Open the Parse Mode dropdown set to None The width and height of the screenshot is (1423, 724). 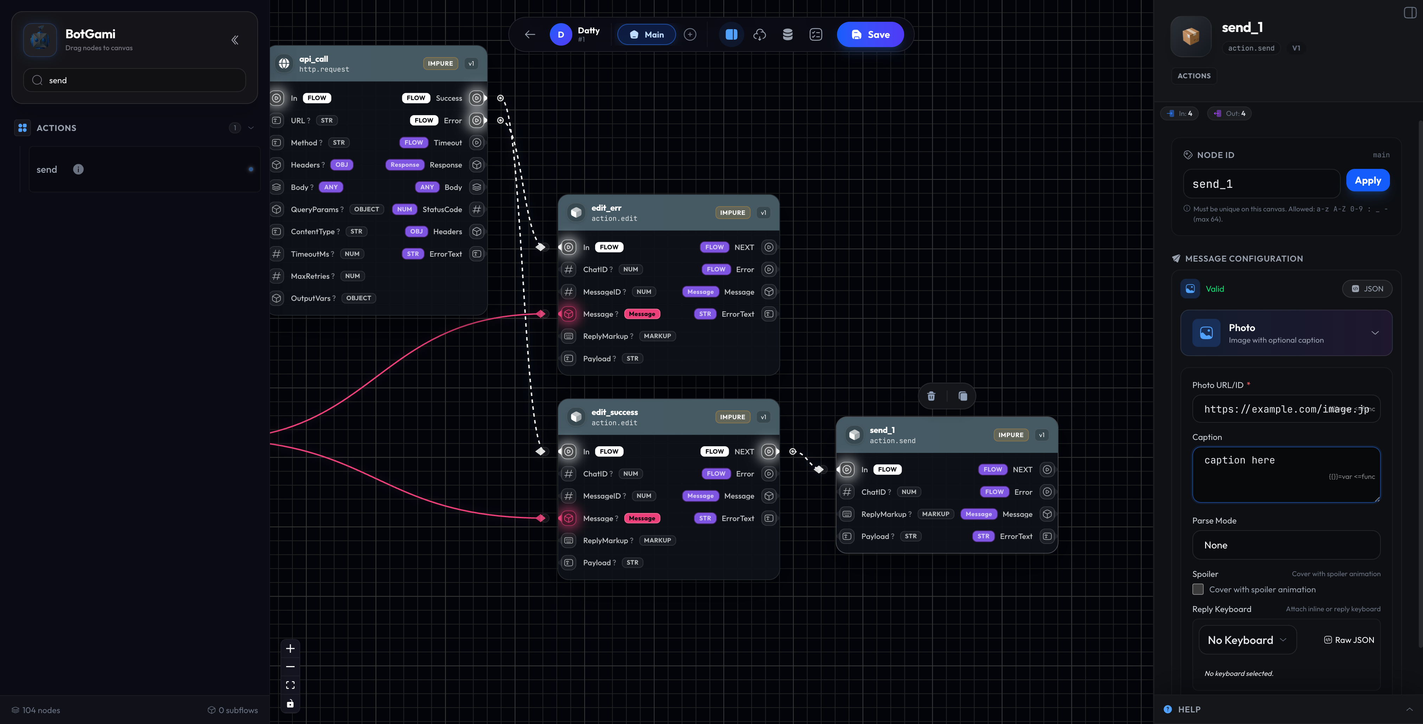point(1286,545)
